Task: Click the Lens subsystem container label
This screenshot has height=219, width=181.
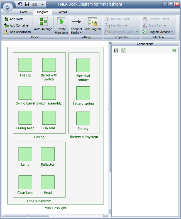Action: coord(39,201)
